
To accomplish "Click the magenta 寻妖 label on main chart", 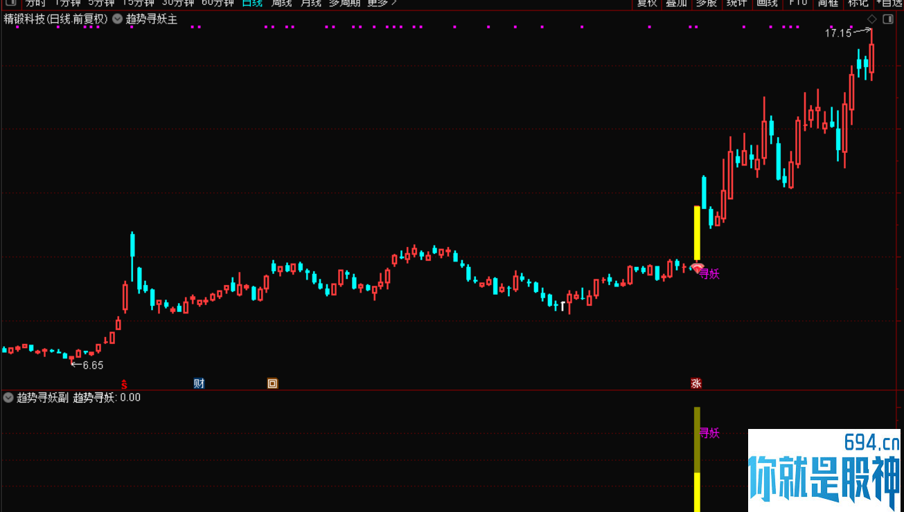I will [709, 274].
